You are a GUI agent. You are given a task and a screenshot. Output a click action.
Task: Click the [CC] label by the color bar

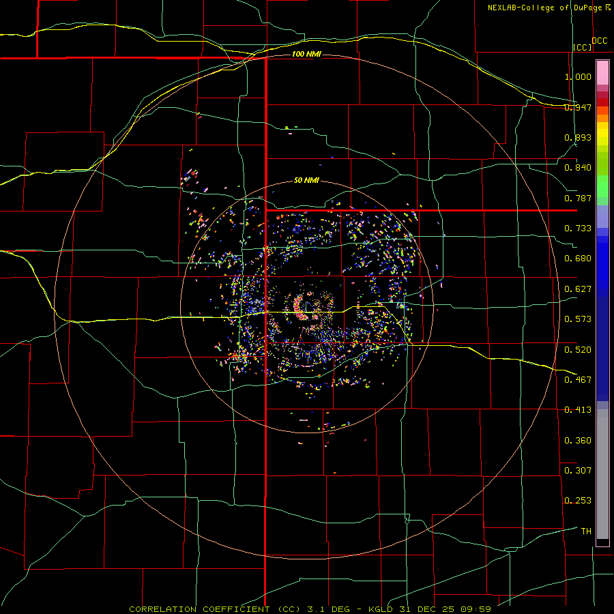[x=583, y=47]
